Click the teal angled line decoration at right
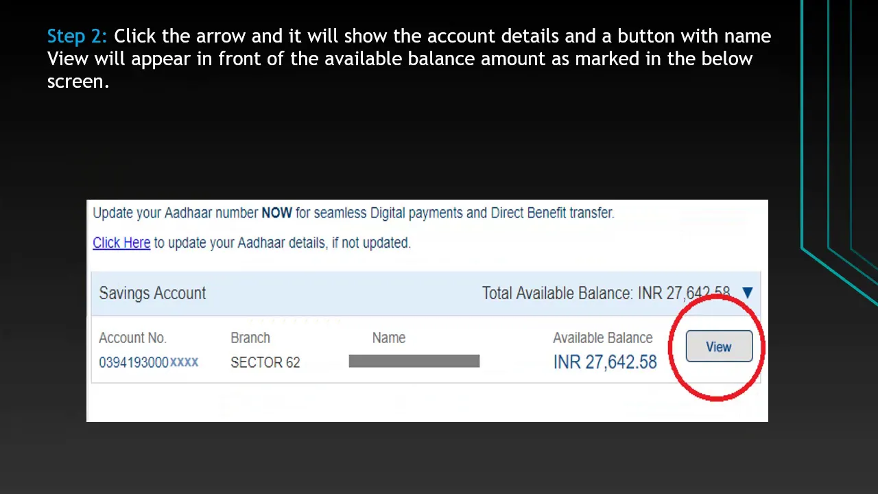Screen dimensions: 878x494 [x=838, y=274]
